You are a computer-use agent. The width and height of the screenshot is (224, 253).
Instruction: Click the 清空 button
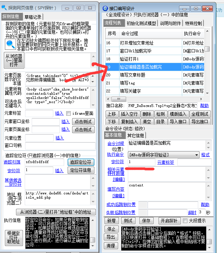(x=147, y=122)
